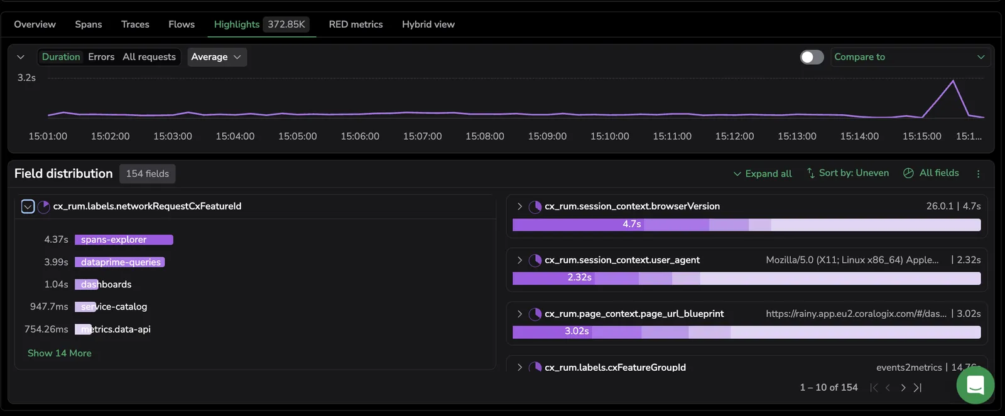Open the Compare to dropdown

[x=910, y=57]
